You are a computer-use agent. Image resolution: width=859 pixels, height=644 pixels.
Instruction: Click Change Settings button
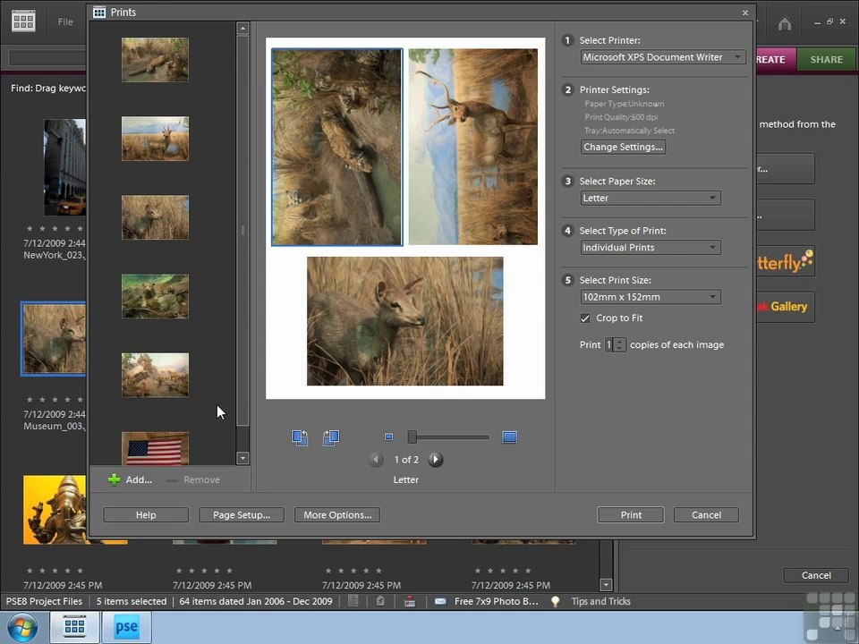point(623,147)
